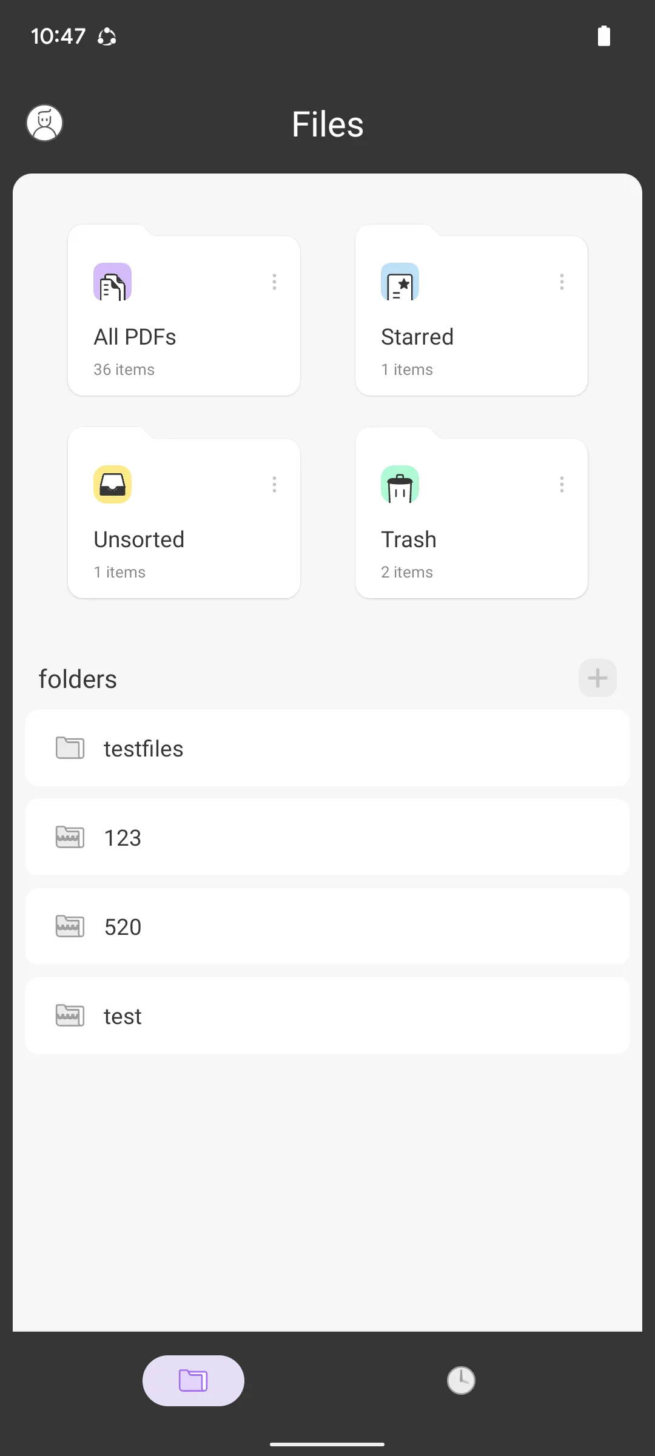
Task: Tap the Unsorted yellow inbox icon
Action: [x=112, y=485]
